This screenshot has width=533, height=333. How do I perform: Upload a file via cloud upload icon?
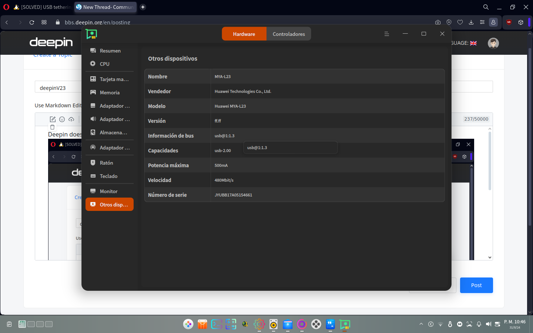coord(71,119)
